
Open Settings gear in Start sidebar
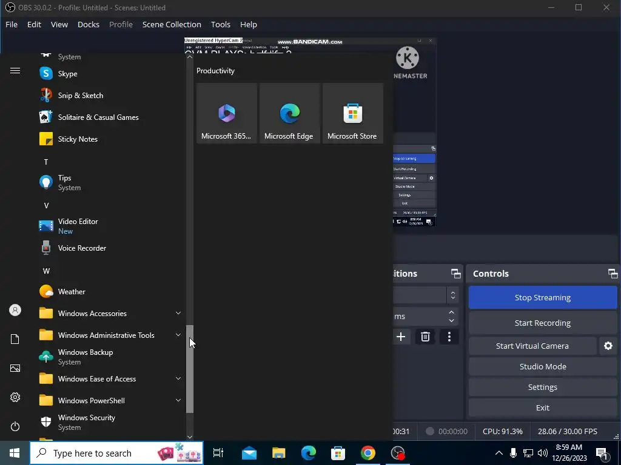(x=15, y=397)
